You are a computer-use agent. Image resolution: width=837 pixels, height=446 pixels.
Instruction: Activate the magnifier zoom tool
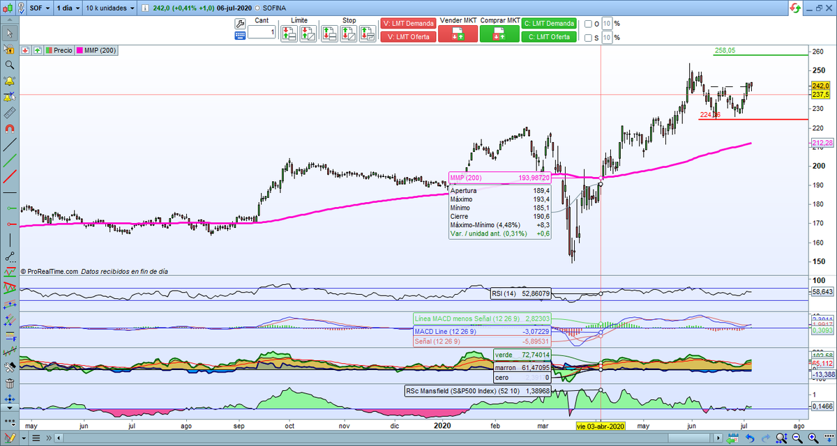9,65
